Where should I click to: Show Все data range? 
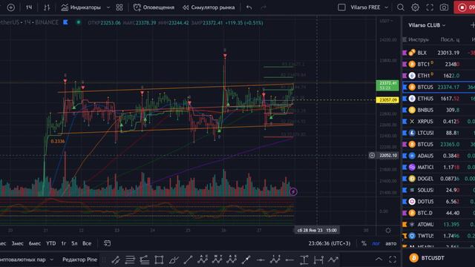click(x=87, y=243)
